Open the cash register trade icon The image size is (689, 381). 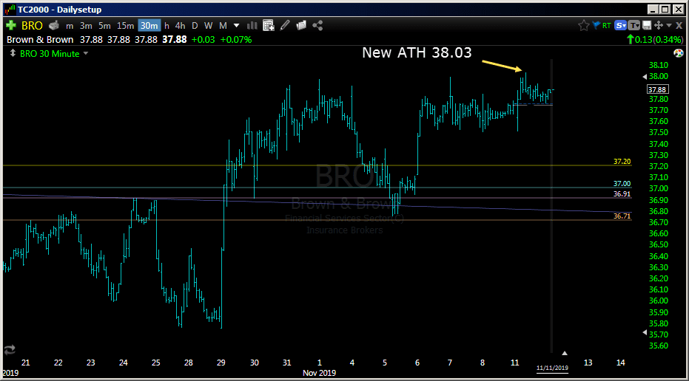click(54, 25)
